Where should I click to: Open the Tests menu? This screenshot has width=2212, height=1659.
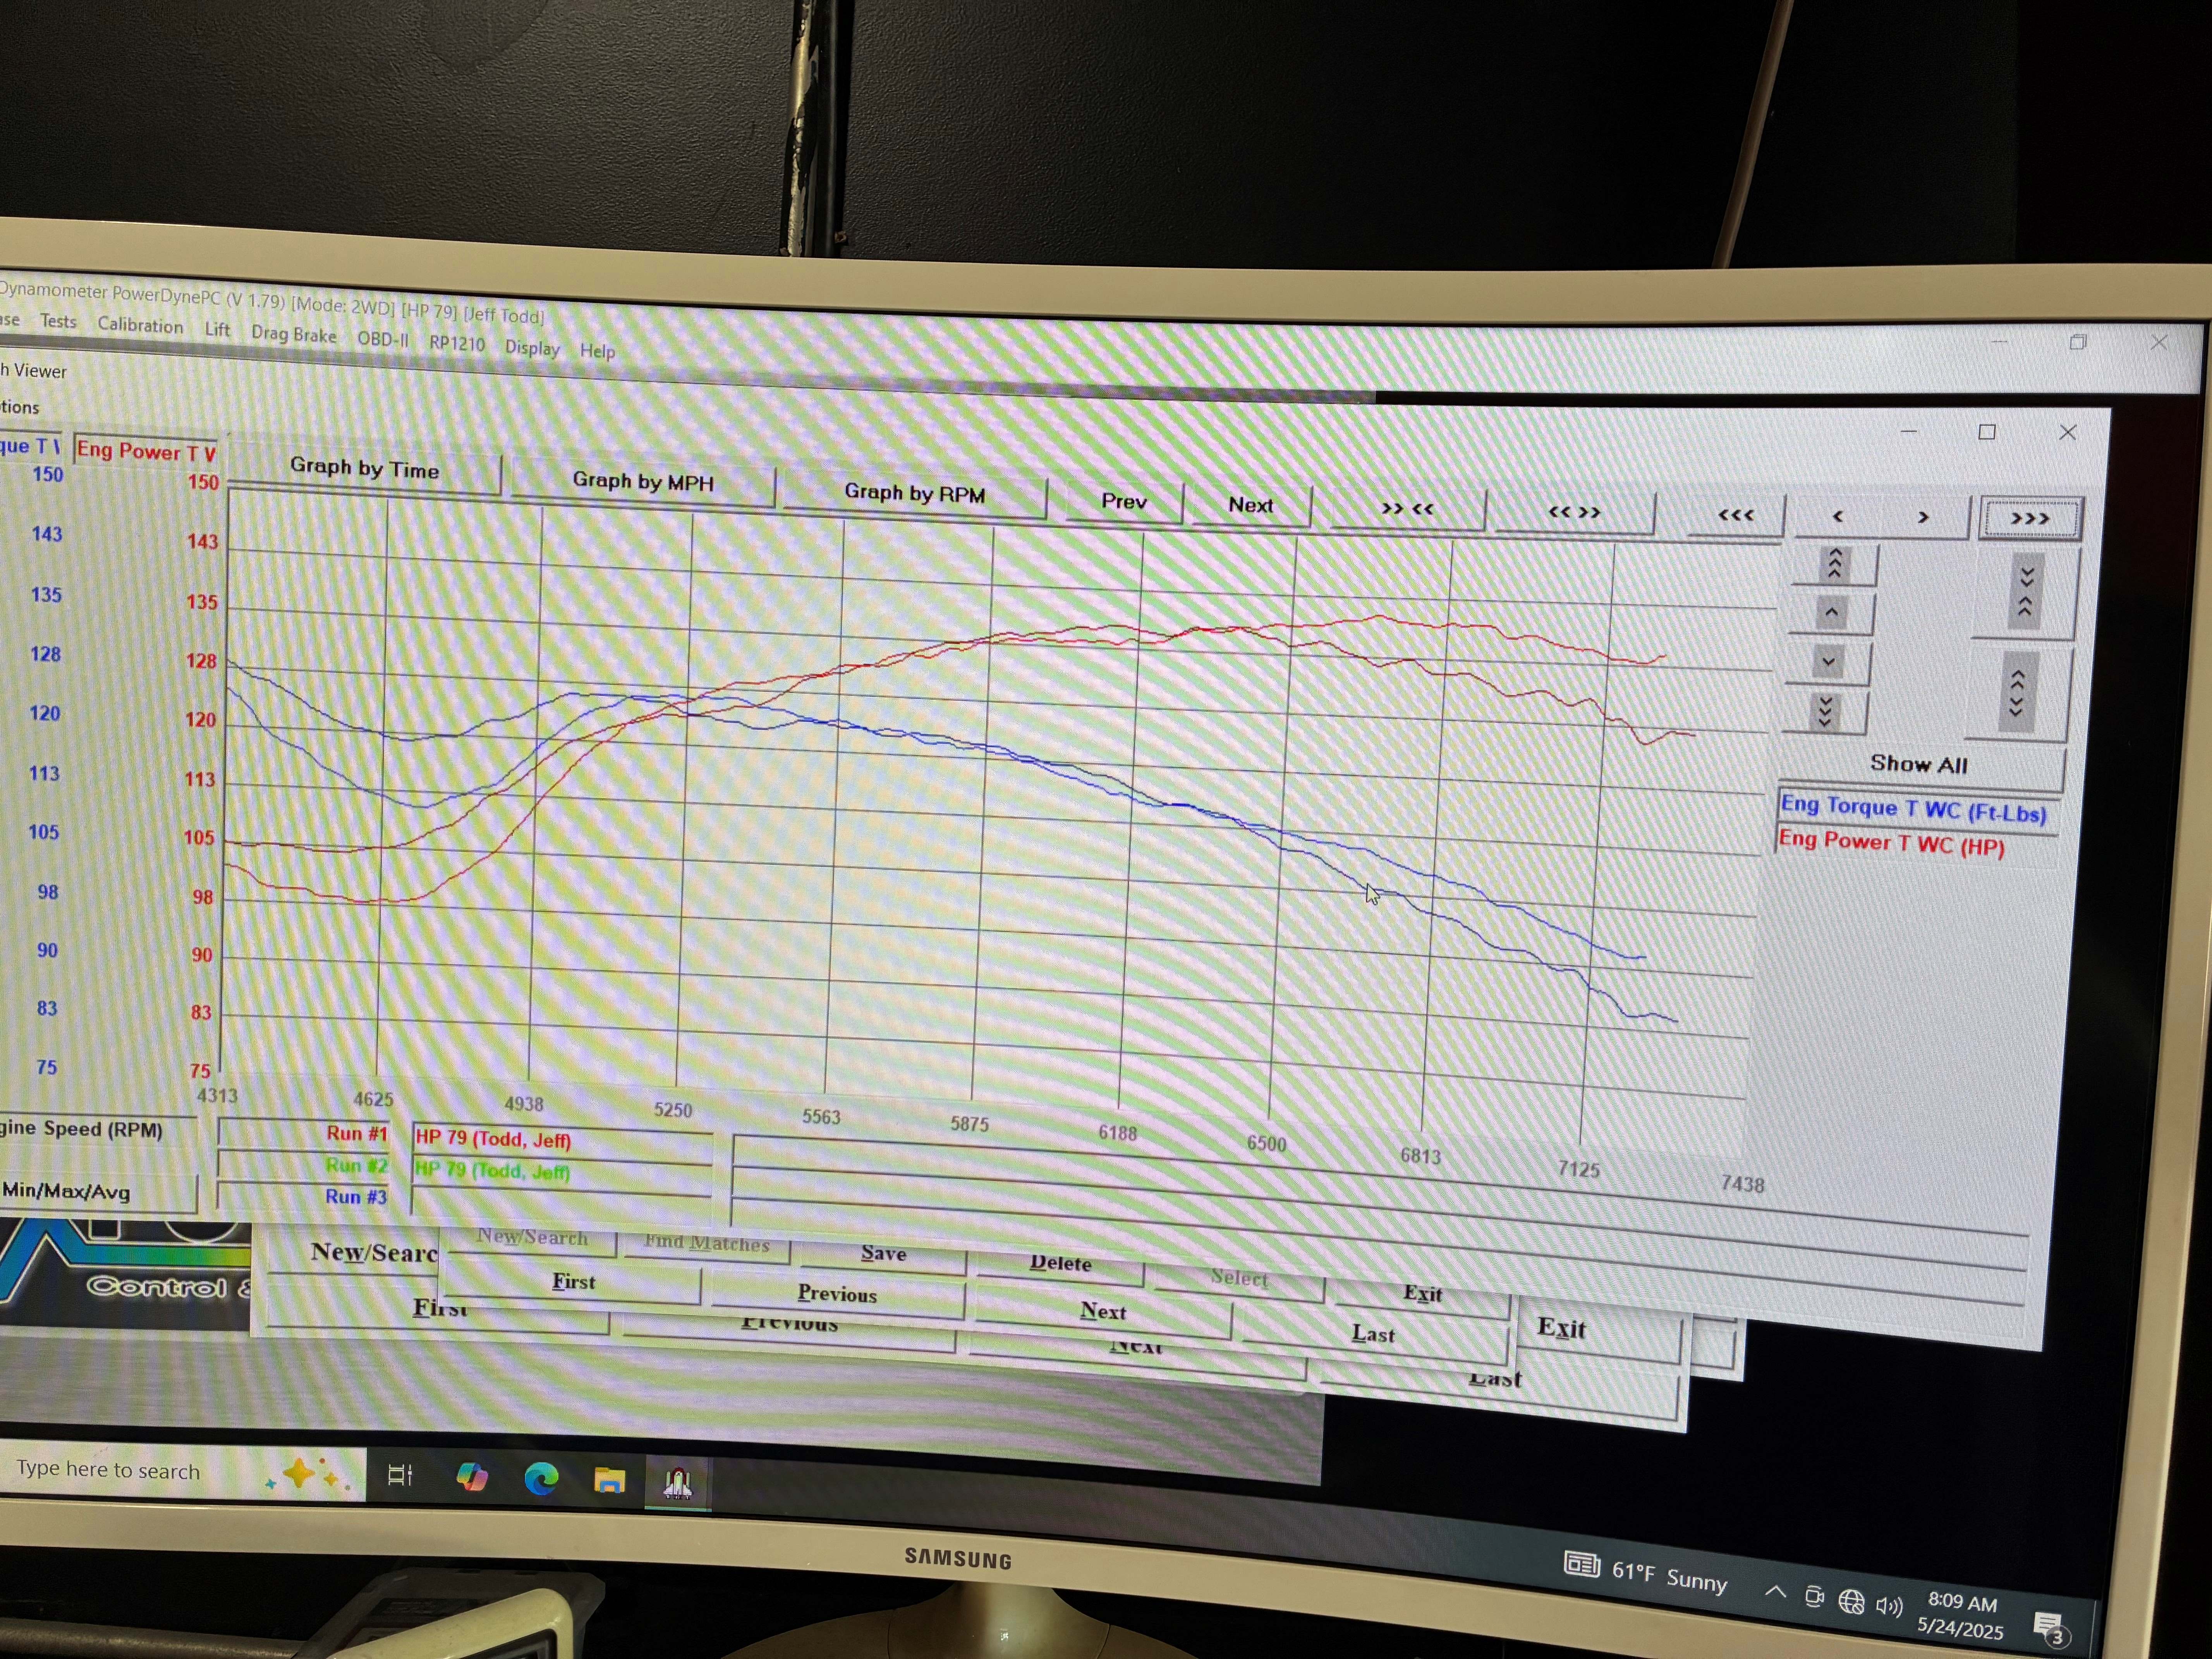58,321
